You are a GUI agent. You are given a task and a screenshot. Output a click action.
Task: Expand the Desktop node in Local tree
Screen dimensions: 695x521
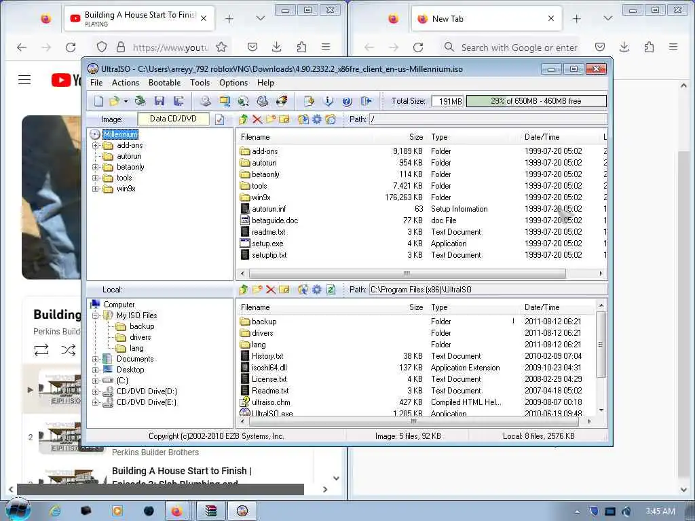coord(95,370)
